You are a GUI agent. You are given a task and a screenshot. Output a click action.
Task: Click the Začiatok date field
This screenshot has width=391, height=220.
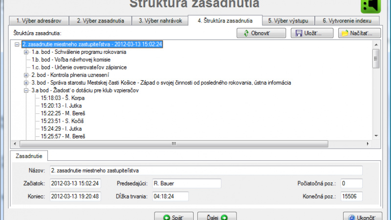tap(75, 183)
